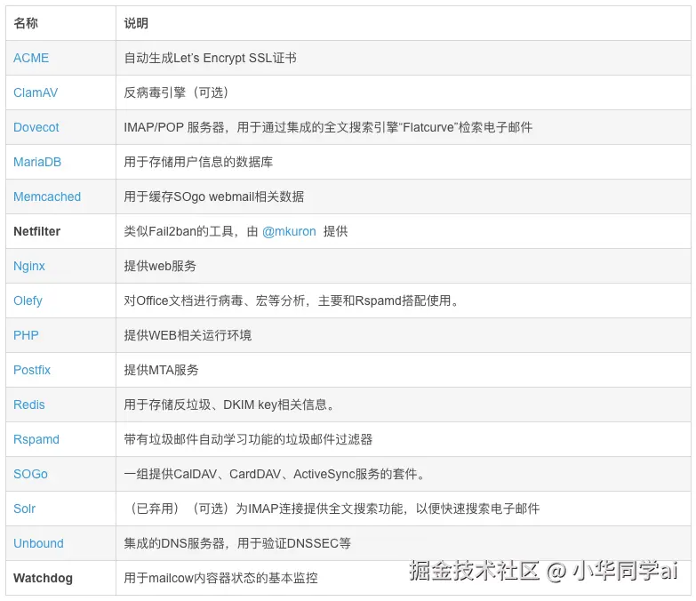
Task: Visit the Unbound link
Action: (38, 543)
